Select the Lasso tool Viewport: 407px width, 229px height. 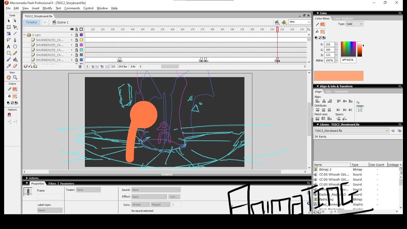[9, 40]
